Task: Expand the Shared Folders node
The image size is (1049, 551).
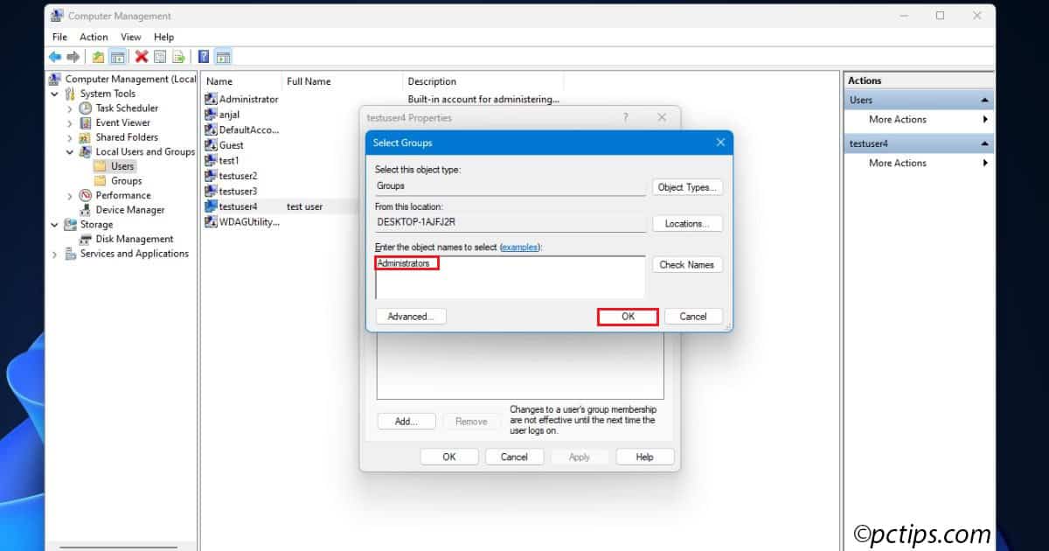Action: pyautogui.click(x=70, y=137)
